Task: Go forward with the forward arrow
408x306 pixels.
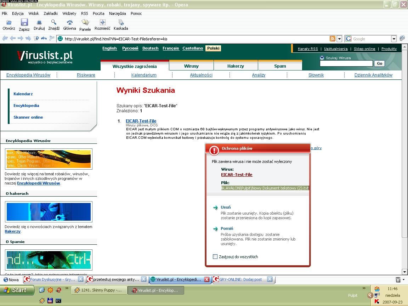Action: [20, 39]
